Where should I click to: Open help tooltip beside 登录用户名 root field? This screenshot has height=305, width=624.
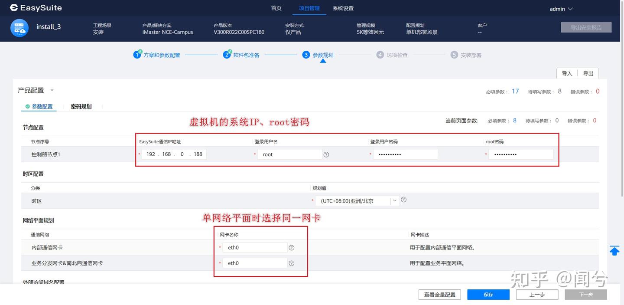tap(326, 154)
